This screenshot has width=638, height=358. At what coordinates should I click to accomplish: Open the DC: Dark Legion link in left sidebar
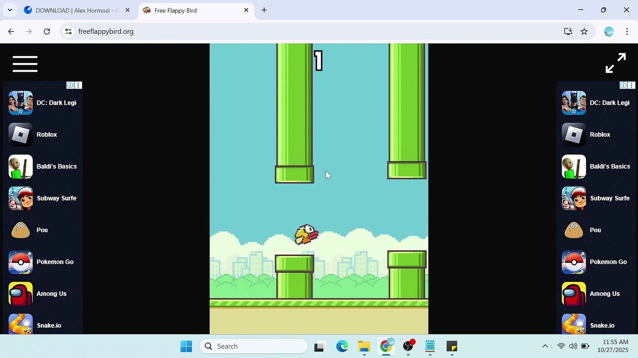[x=56, y=102]
